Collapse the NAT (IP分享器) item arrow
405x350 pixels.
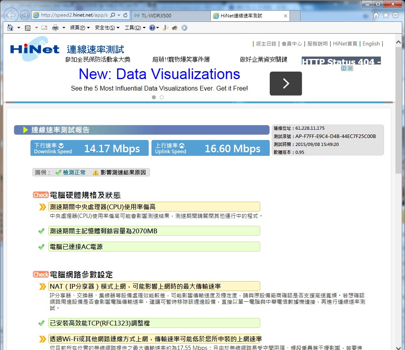[42, 286]
